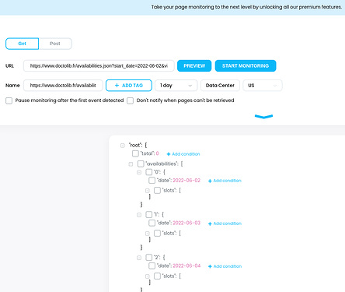Add condition to date 2022-06-03
Viewport: 345px width, 292px height.
(x=225, y=223)
